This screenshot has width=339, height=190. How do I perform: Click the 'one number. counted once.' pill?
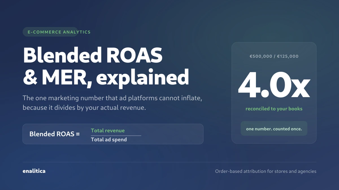click(x=274, y=129)
